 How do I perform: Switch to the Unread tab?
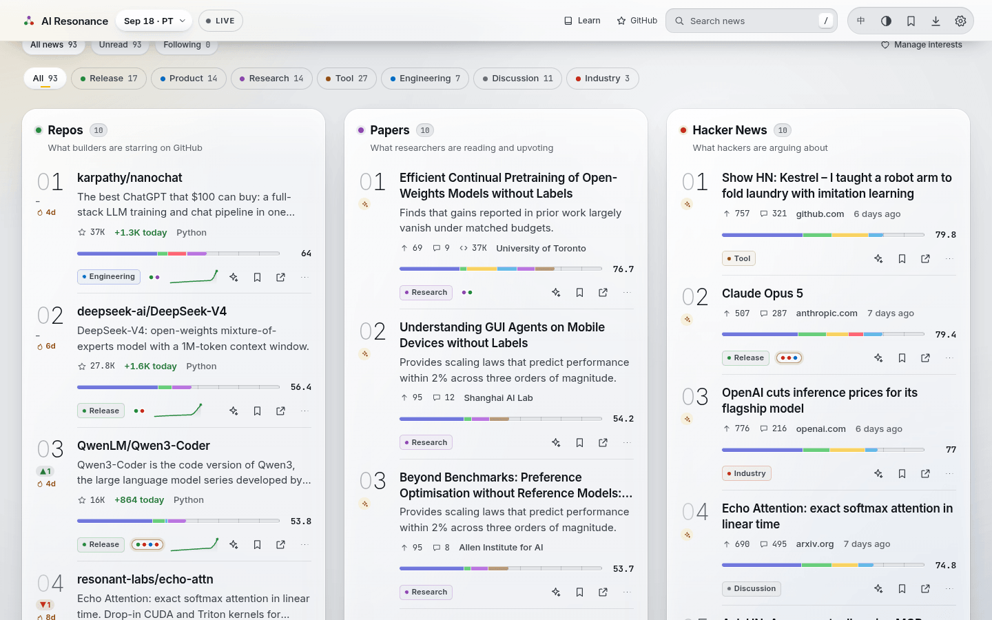120,45
